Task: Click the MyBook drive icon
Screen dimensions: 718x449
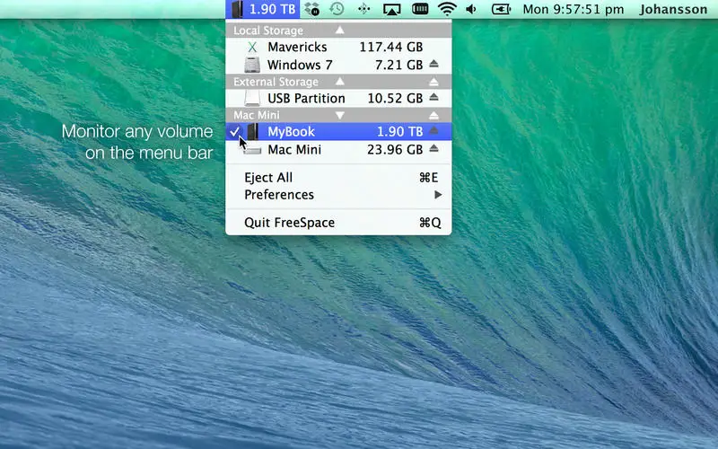Action: [x=252, y=131]
